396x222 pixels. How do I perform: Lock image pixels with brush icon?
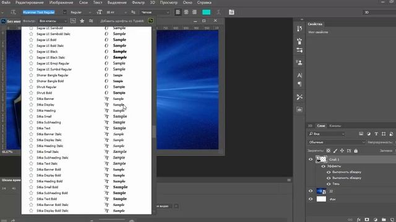(x=335, y=150)
